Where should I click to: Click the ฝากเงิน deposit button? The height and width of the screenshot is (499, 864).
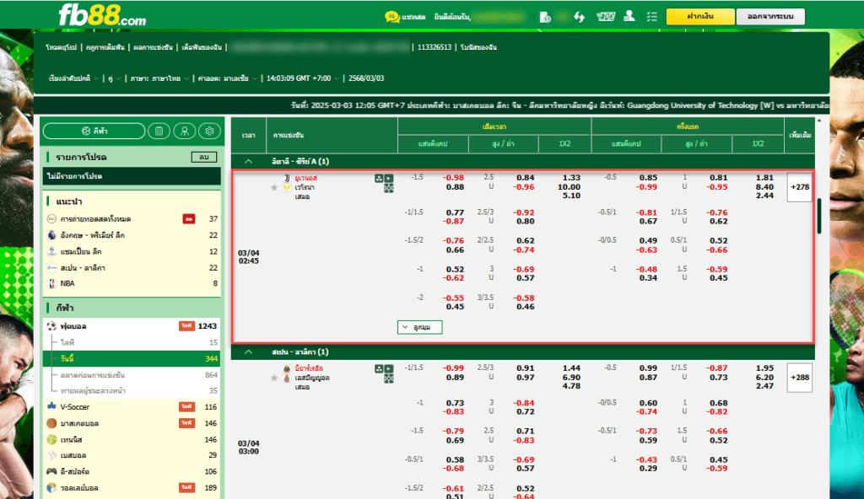pyautogui.click(x=700, y=17)
